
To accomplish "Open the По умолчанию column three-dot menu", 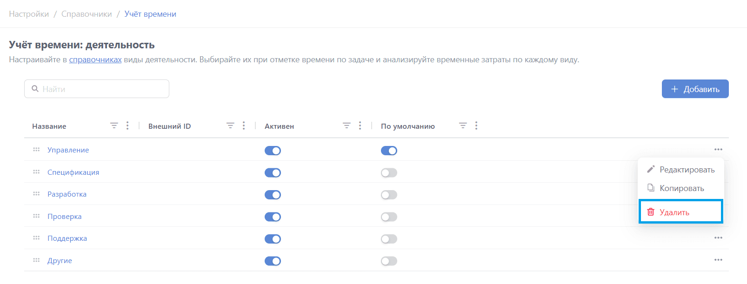I will (x=476, y=125).
